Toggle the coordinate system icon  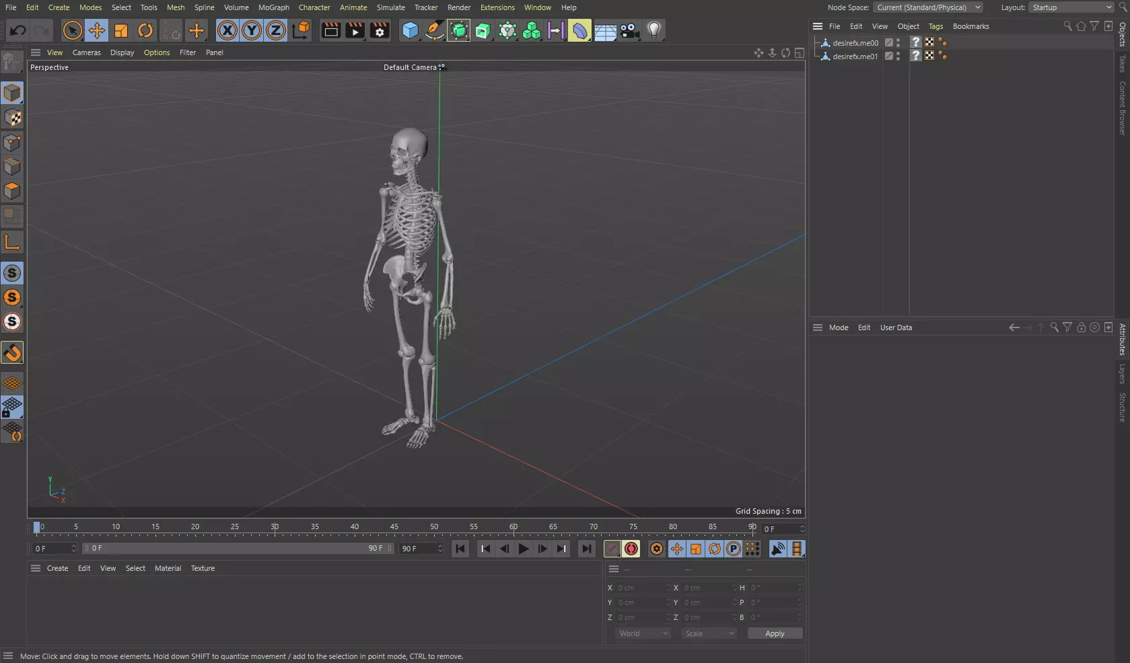pos(302,30)
